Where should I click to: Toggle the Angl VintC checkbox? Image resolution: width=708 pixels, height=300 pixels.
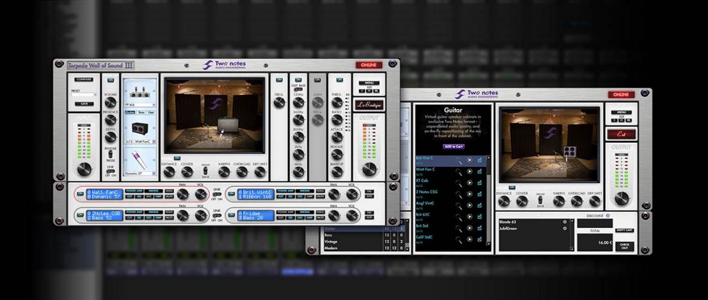(480, 205)
